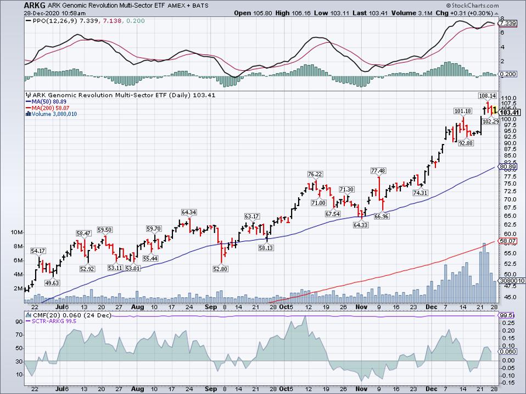Click the 67.54 price label
The width and height of the screenshot is (526, 394).
(x=333, y=214)
